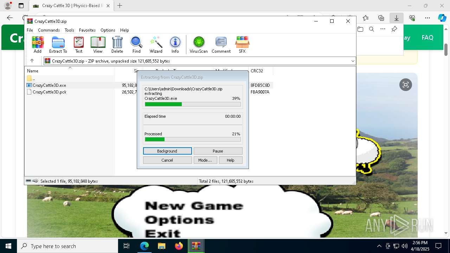Go up one folder level arrow
The image size is (450, 253).
pos(32,61)
